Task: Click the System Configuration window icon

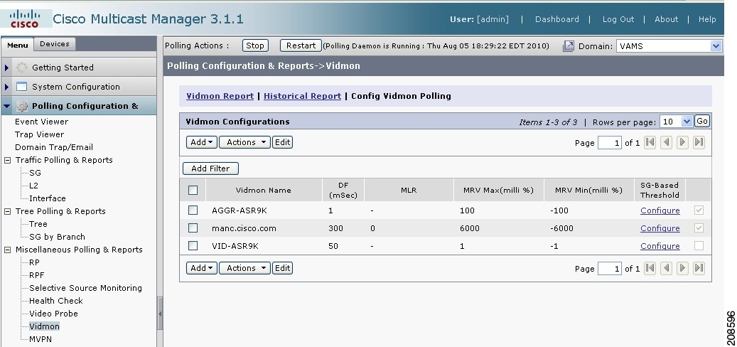Action: tap(21, 87)
